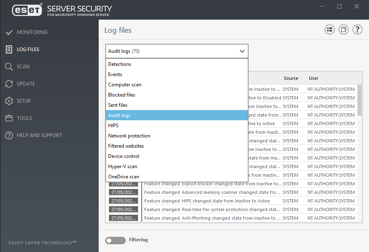369x252 pixels.
Task: Go to TOOLS sidebar label
Action: tap(24, 118)
